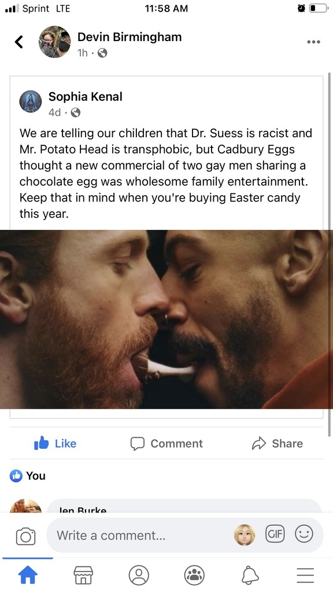Open the avatar sticker picker
This screenshot has width=333, height=593.
[x=245, y=535]
